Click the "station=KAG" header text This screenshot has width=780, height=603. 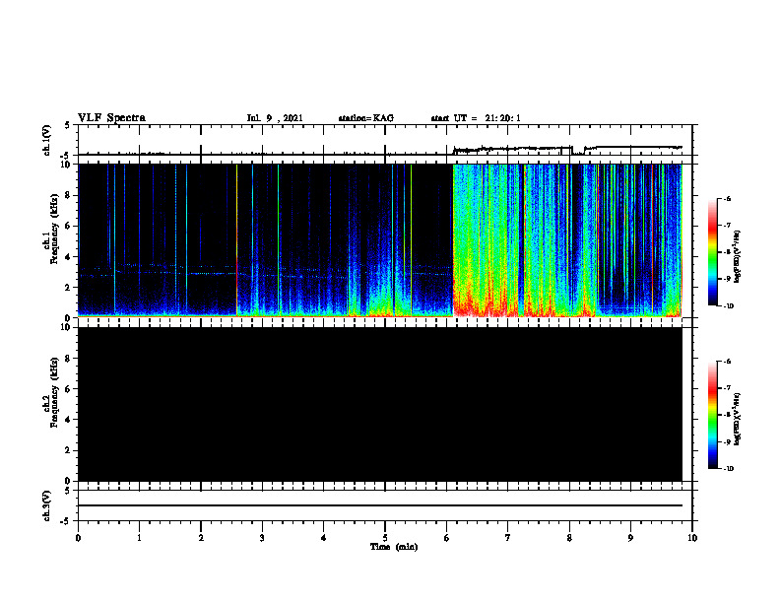[365, 118]
